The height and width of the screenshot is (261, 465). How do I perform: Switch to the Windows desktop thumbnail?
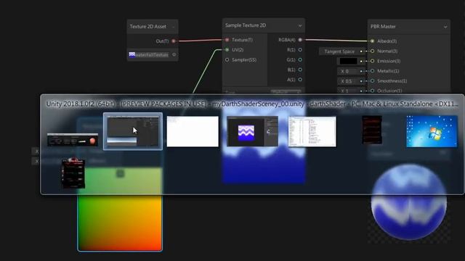pyautogui.click(x=432, y=131)
